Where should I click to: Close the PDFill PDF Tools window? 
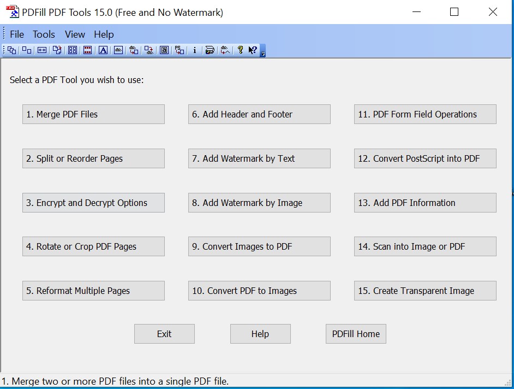pyautogui.click(x=493, y=12)
